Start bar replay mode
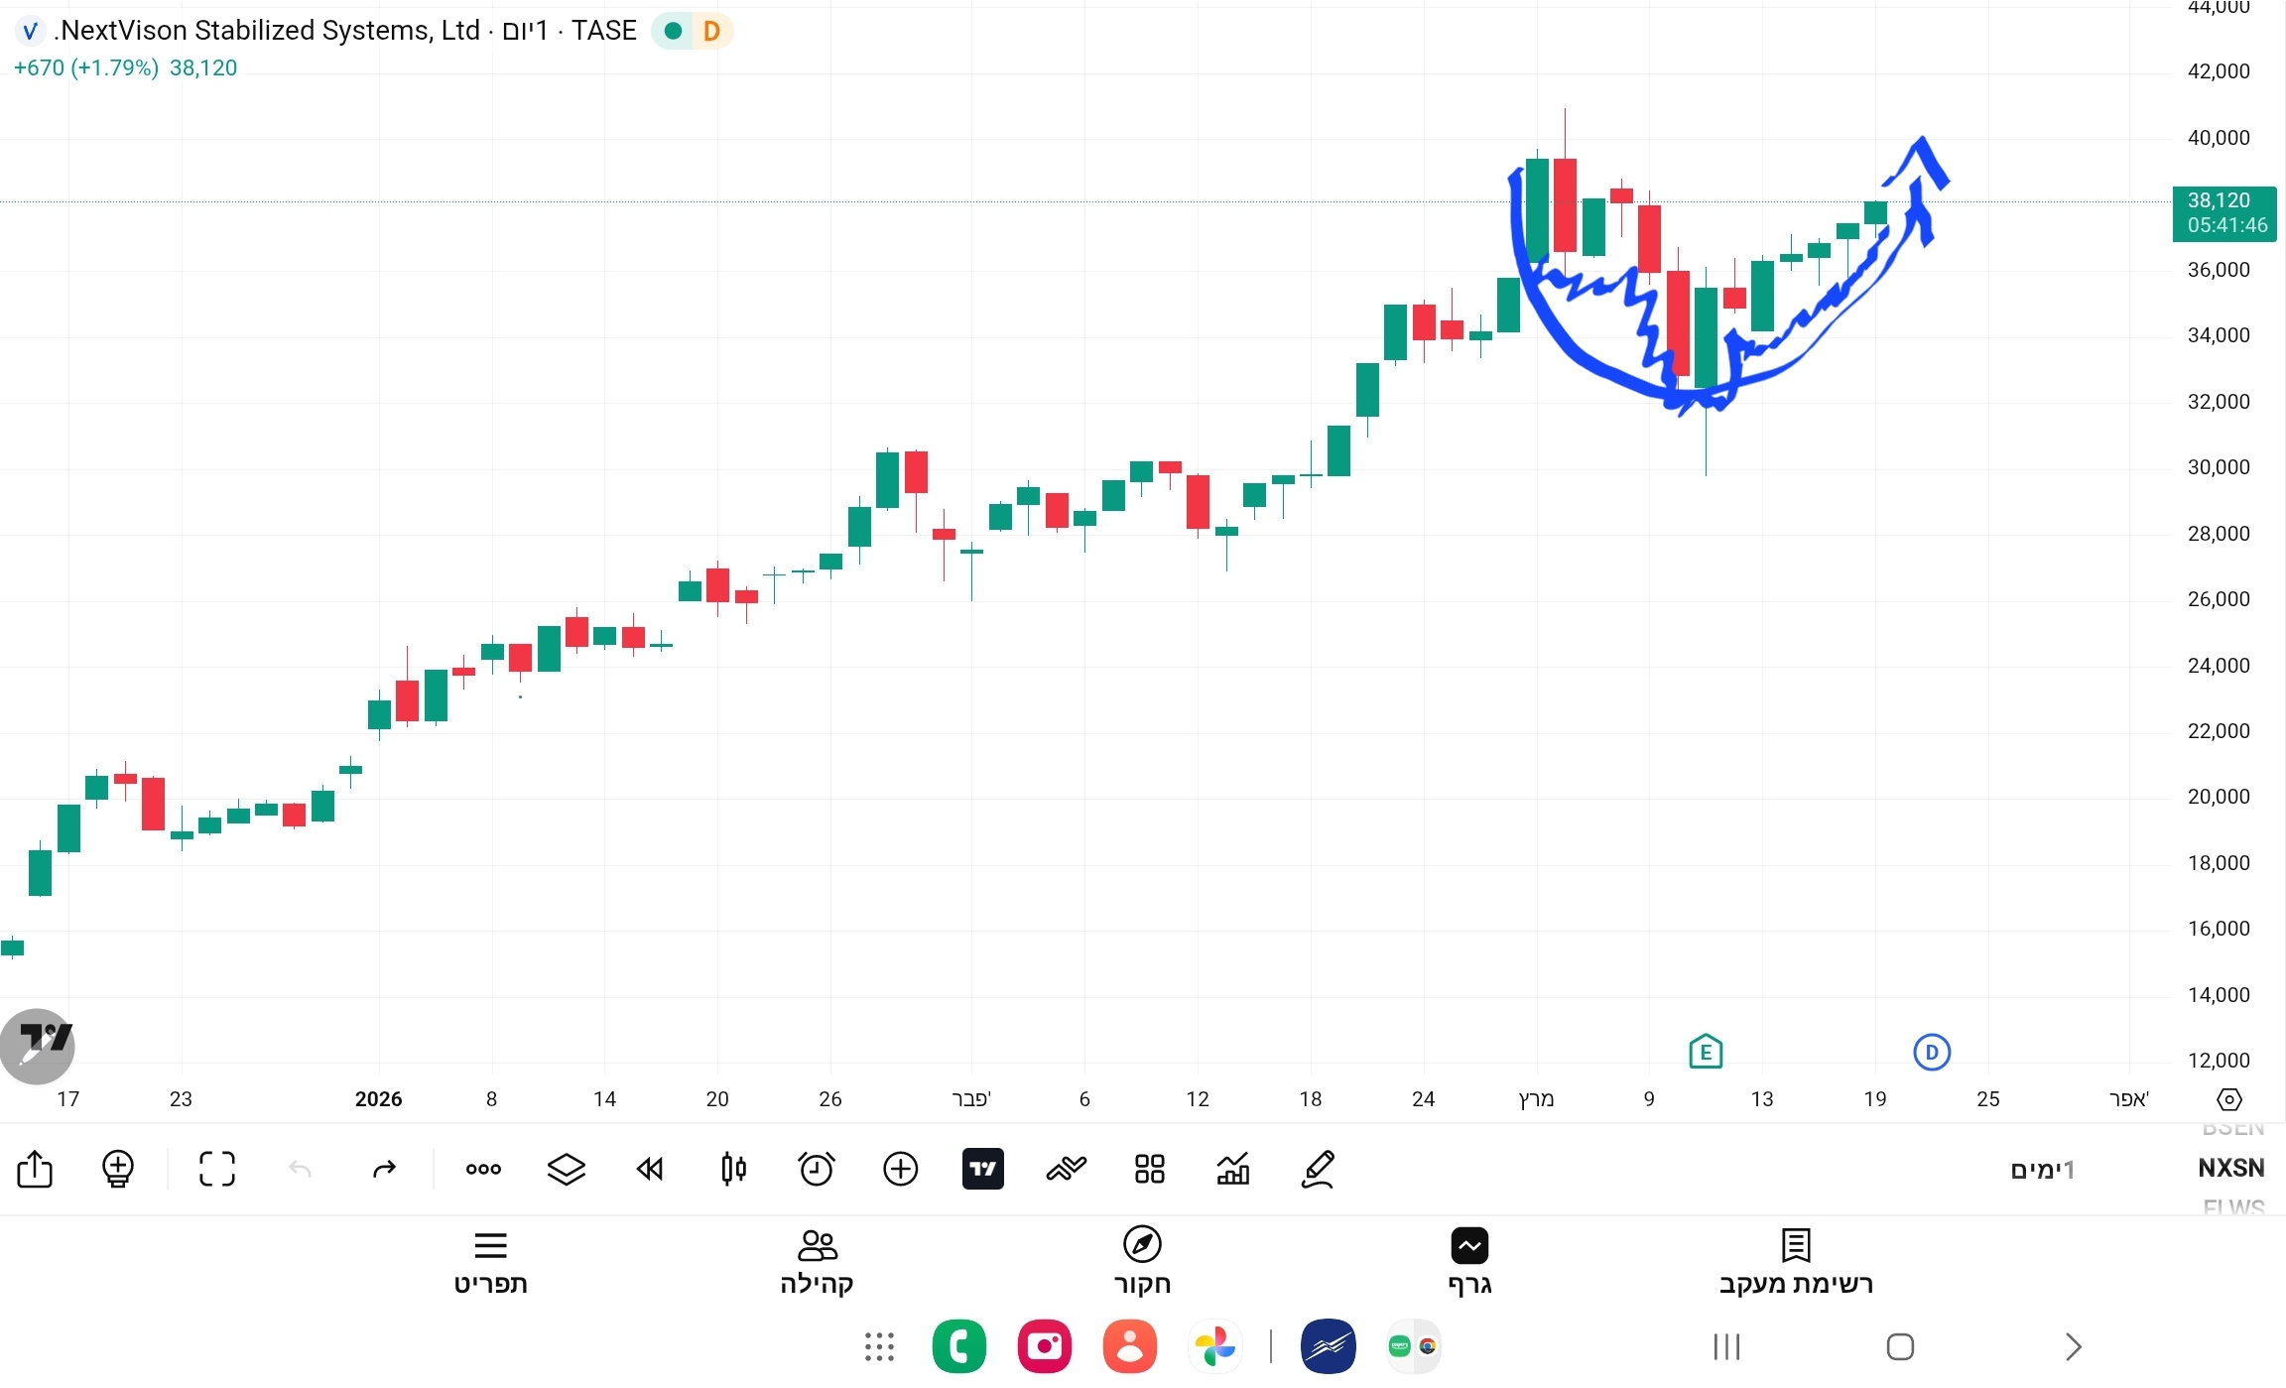The width and height of the screenshot is (2286, 1388). 650,1169
